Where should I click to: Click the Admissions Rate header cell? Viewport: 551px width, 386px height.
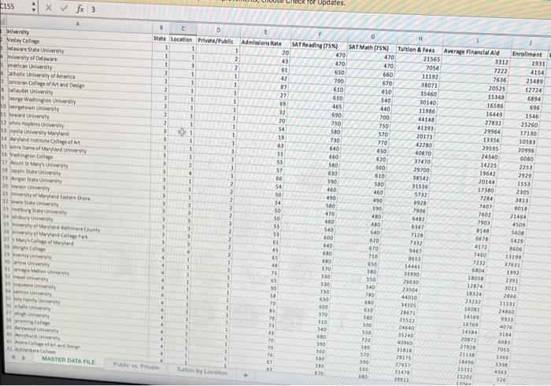click(x=261, y=43)
